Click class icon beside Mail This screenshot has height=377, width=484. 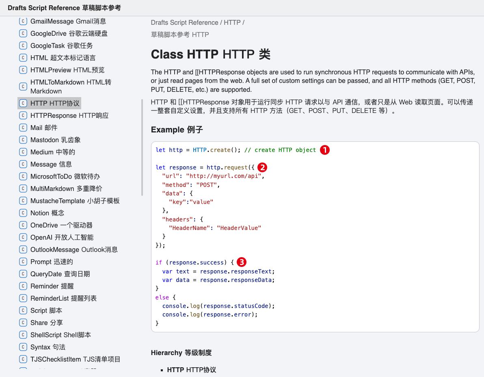(x=23, y=128)
